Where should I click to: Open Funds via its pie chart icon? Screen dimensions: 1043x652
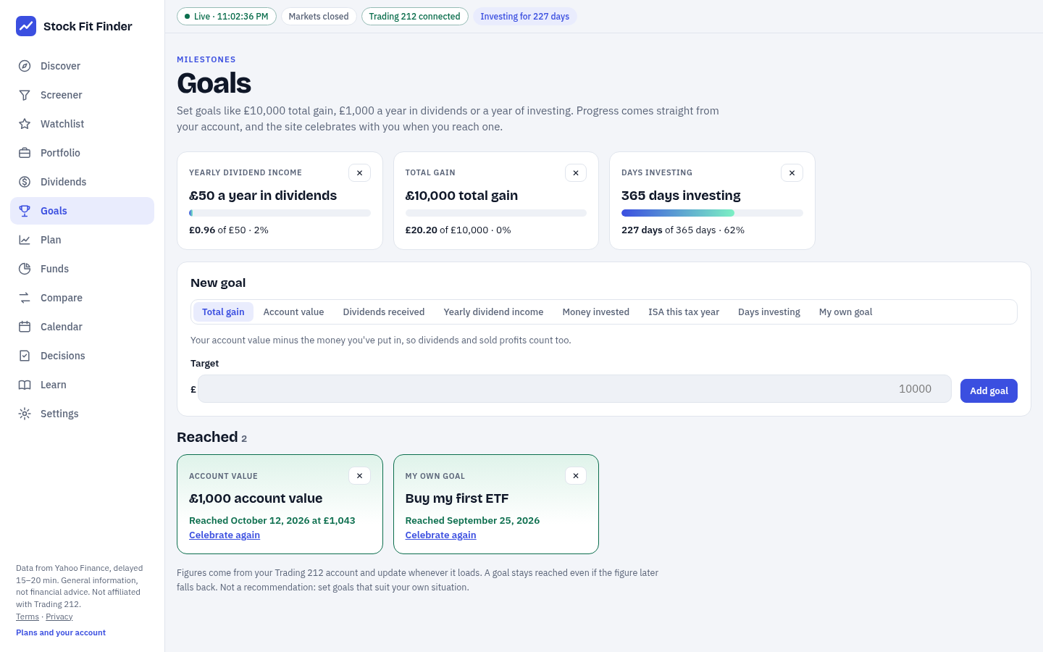click(25, 269)
